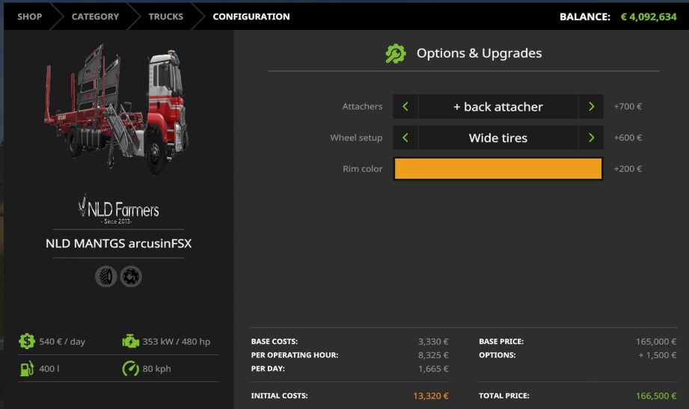The image size is (689, 409).
Task: Click the engine power icon
Action: coord(130,342)
